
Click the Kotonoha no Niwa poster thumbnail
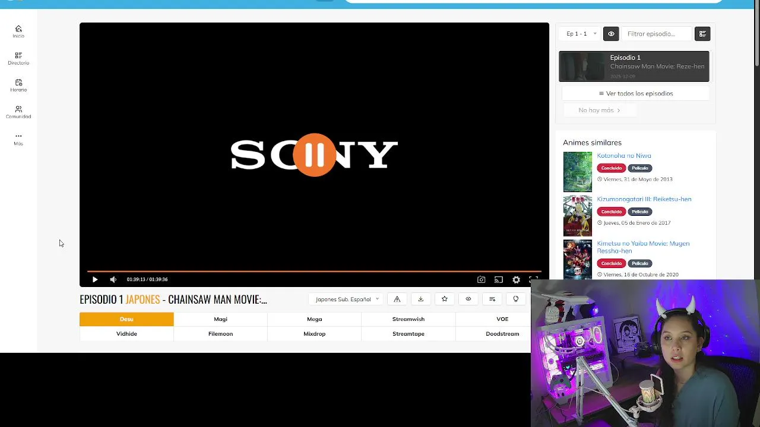coord(578,172)
